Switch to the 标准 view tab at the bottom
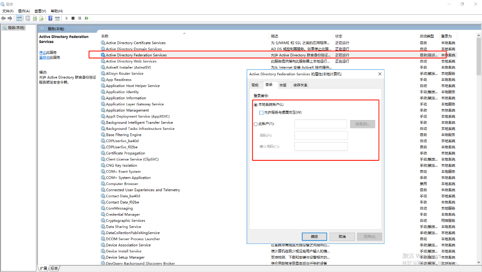 tap(54, 269)
